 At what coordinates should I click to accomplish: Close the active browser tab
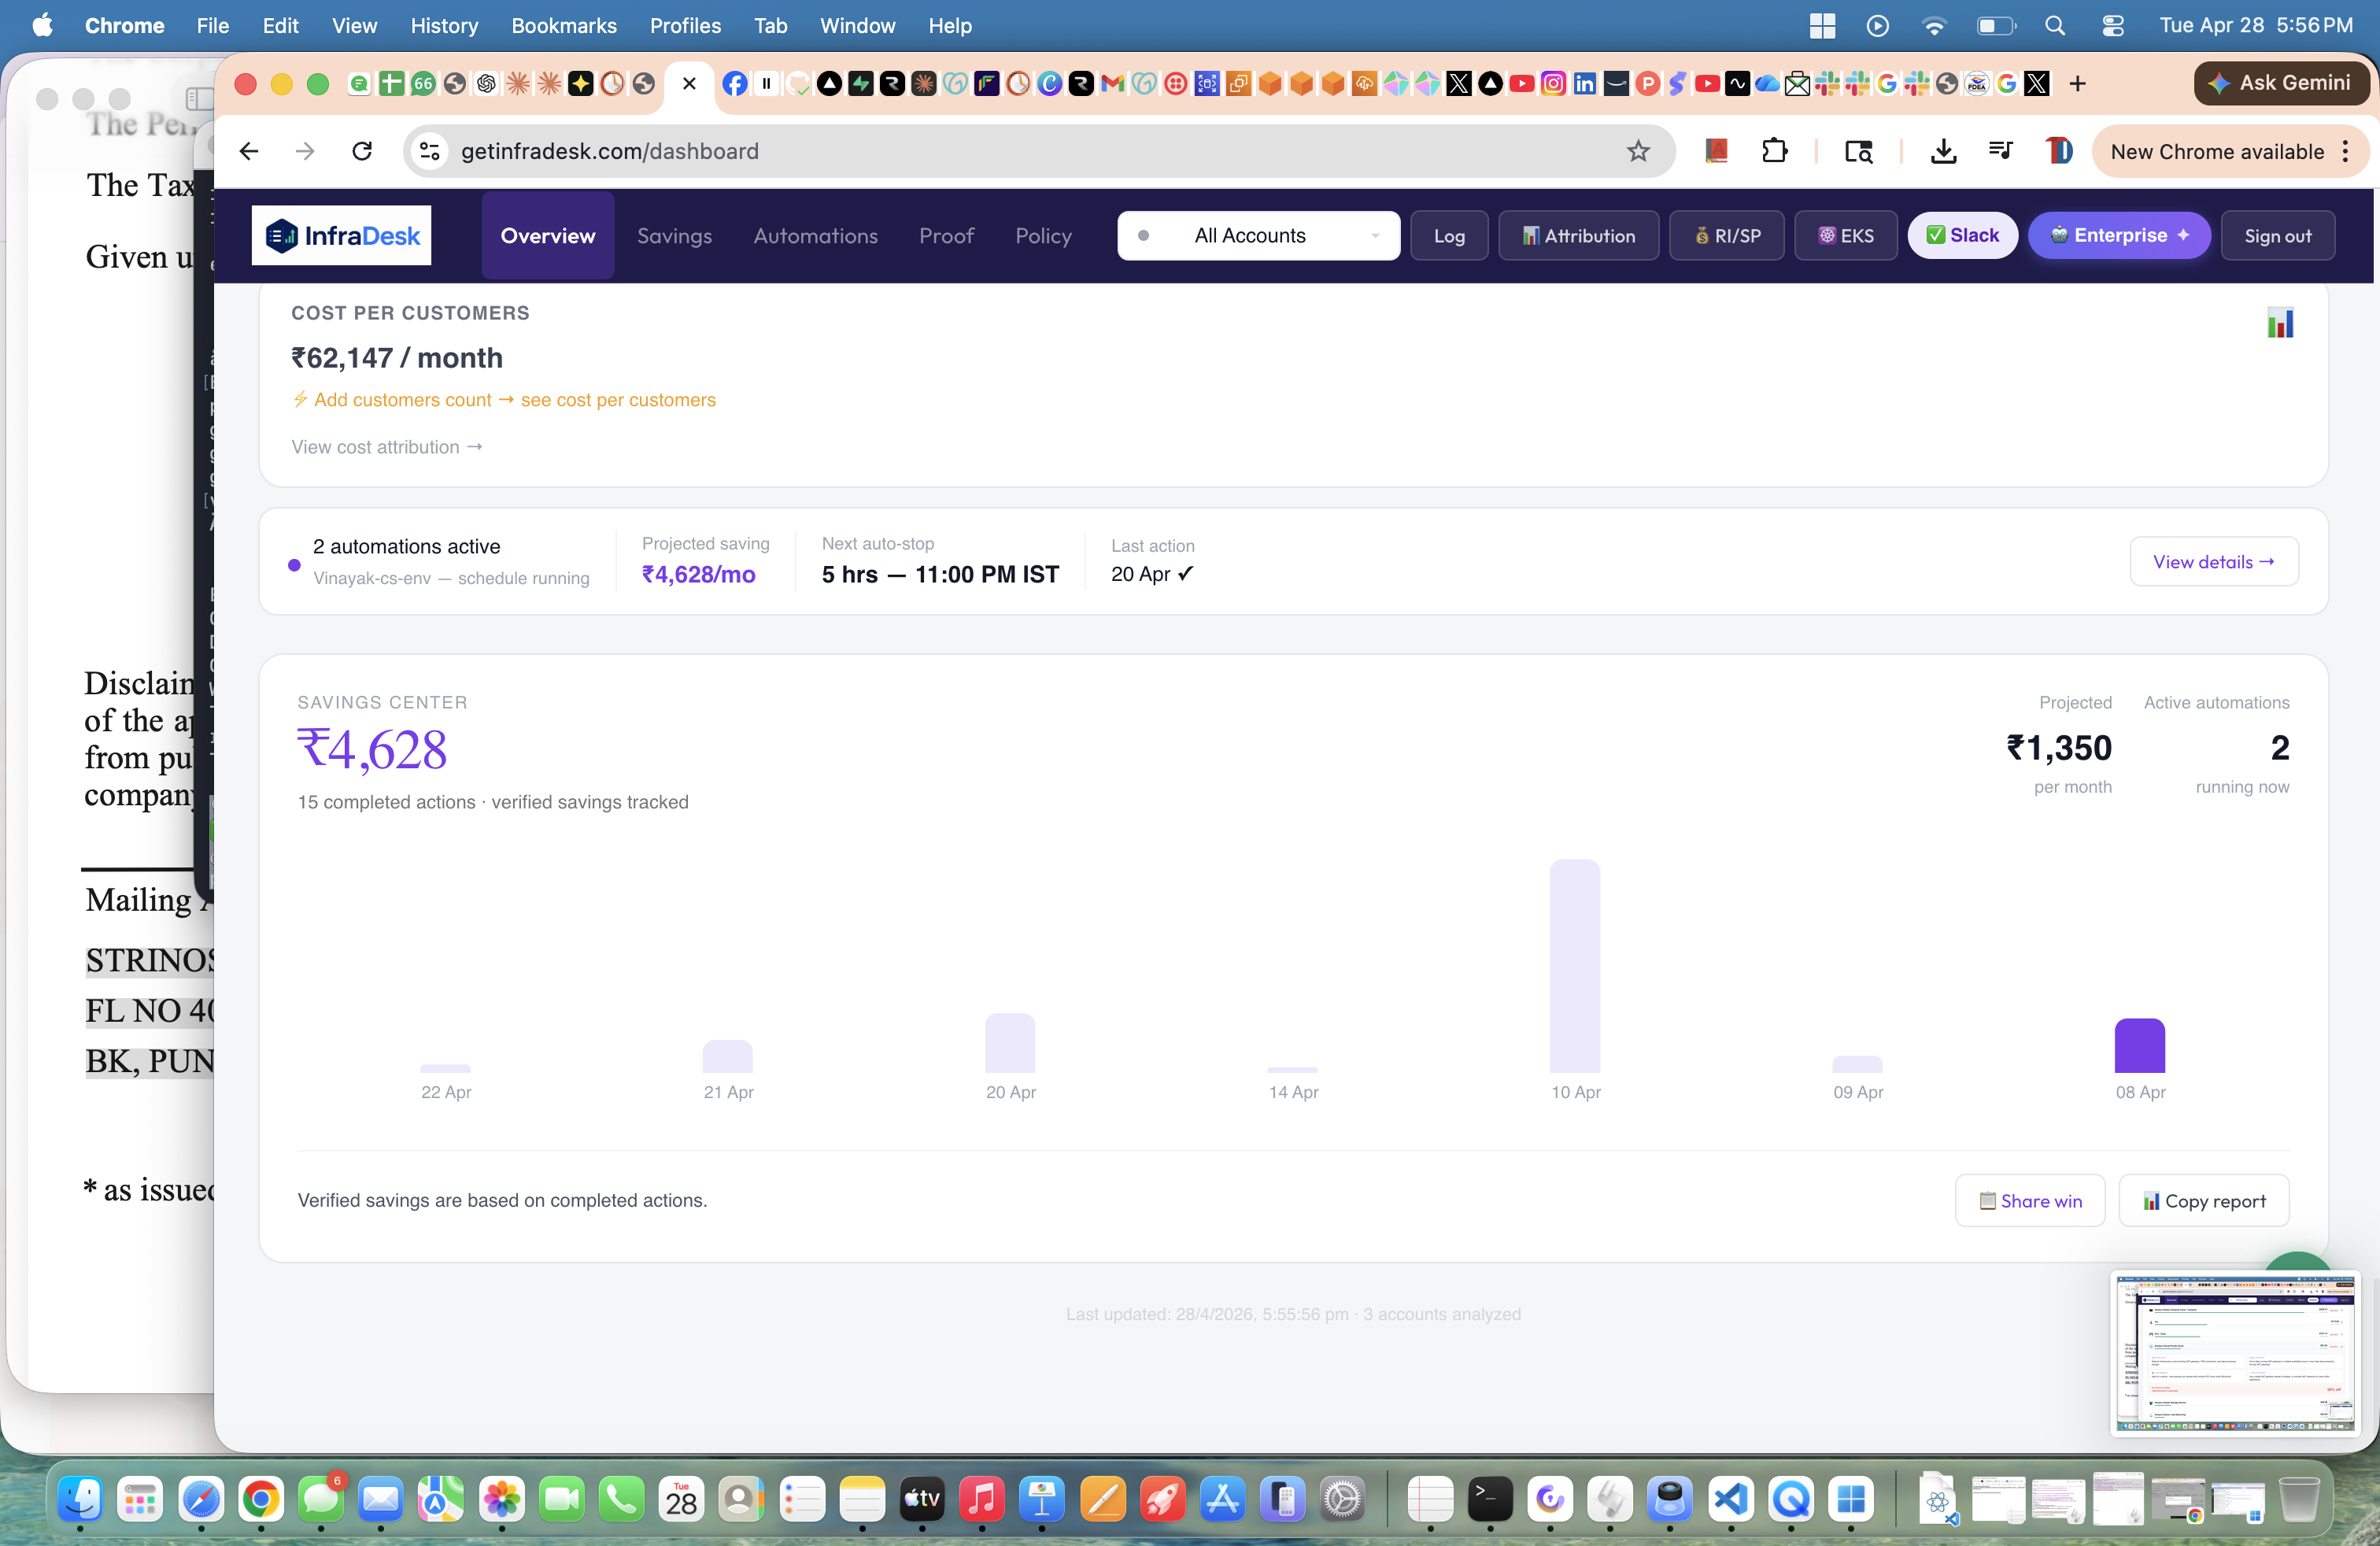click(x=689, y=84)
